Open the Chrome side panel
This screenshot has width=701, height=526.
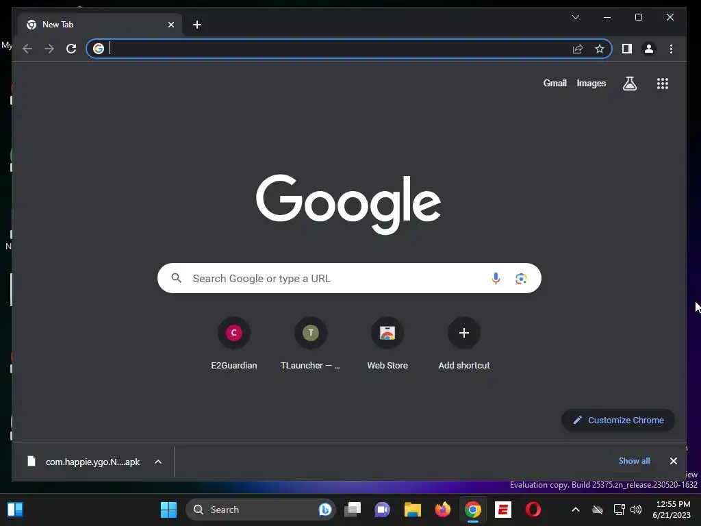627,49
